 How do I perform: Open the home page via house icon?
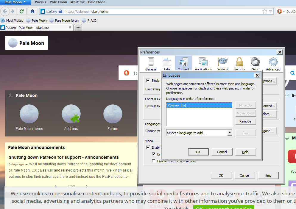(32, 11)
